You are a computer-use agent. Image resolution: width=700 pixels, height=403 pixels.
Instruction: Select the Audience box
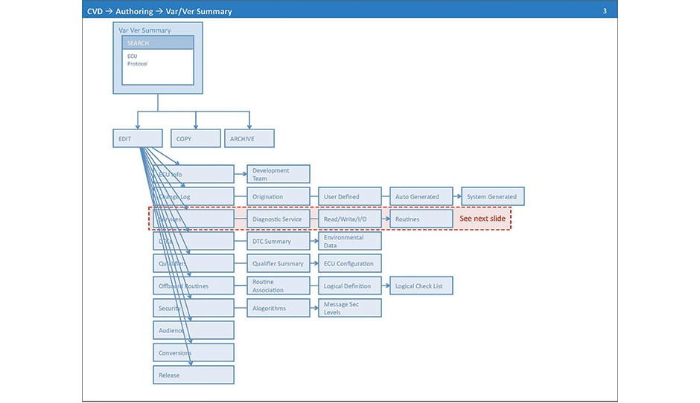[x=194, y=330]
